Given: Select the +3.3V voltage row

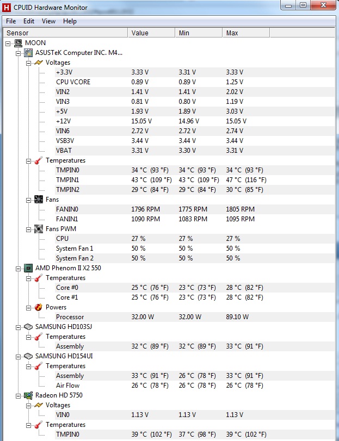Looking at the screenshot, I should coord(195,72).
